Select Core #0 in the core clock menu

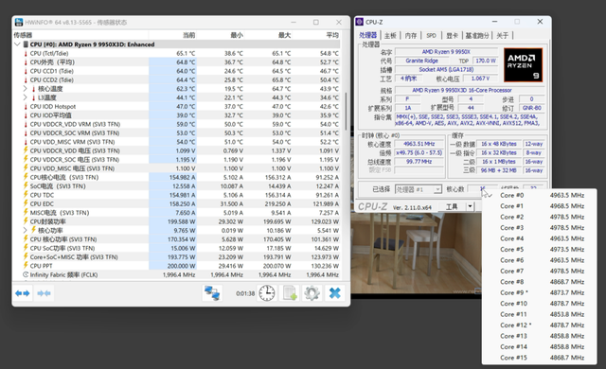point(539,195)
